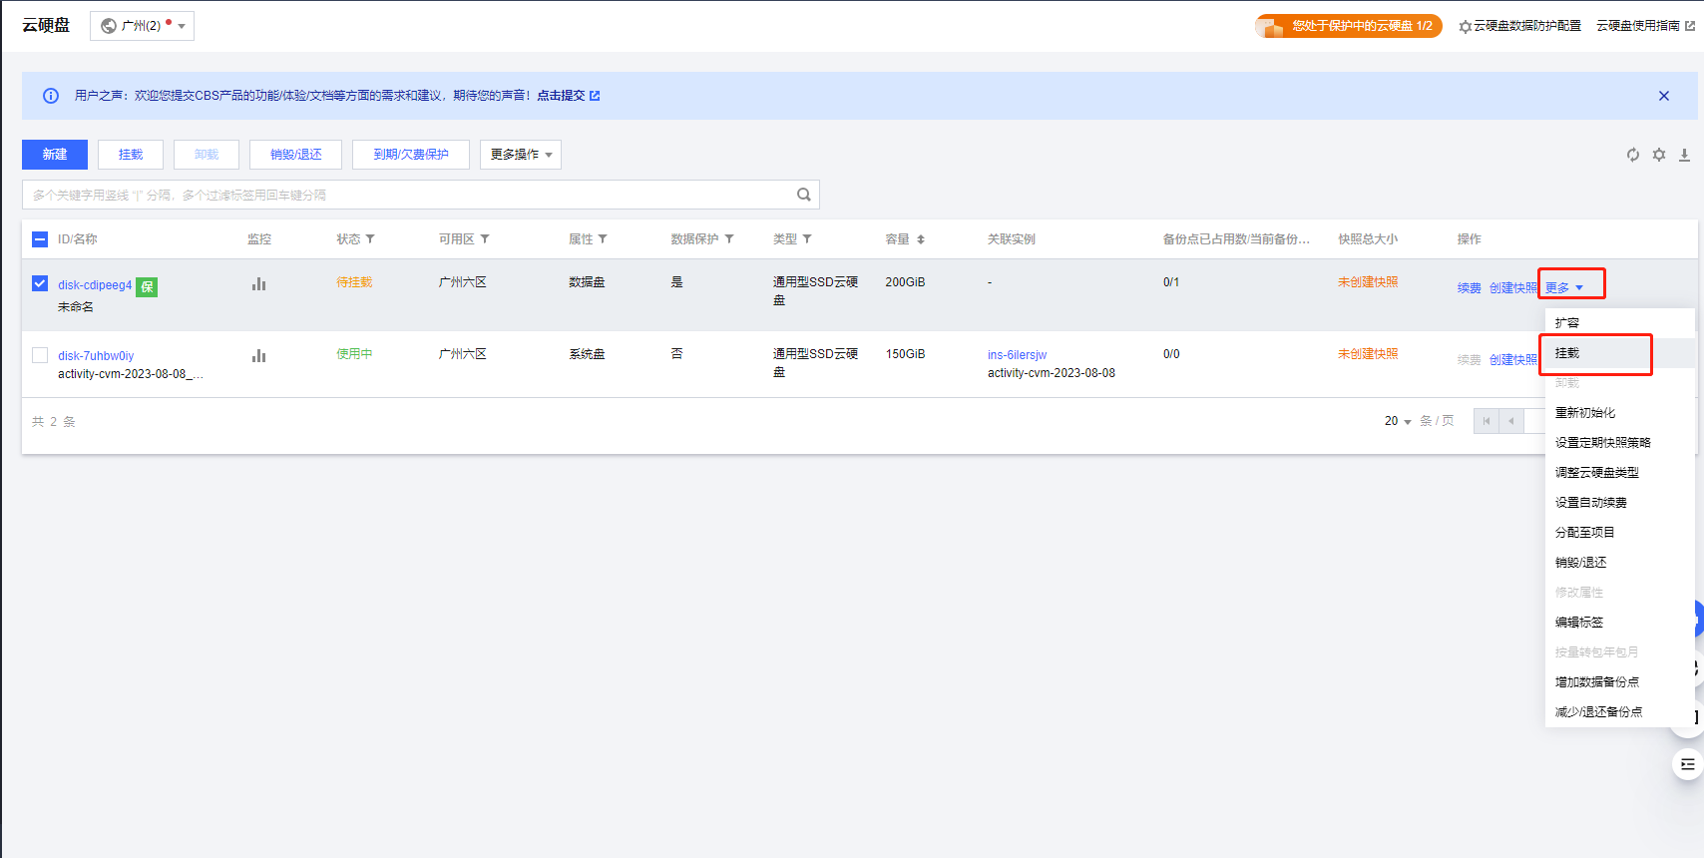The height and width of the screenshot is (858, 1704).
Task: Open monitoring chart for disk-7uhbw0iy
Action: [x=259, y=356]
